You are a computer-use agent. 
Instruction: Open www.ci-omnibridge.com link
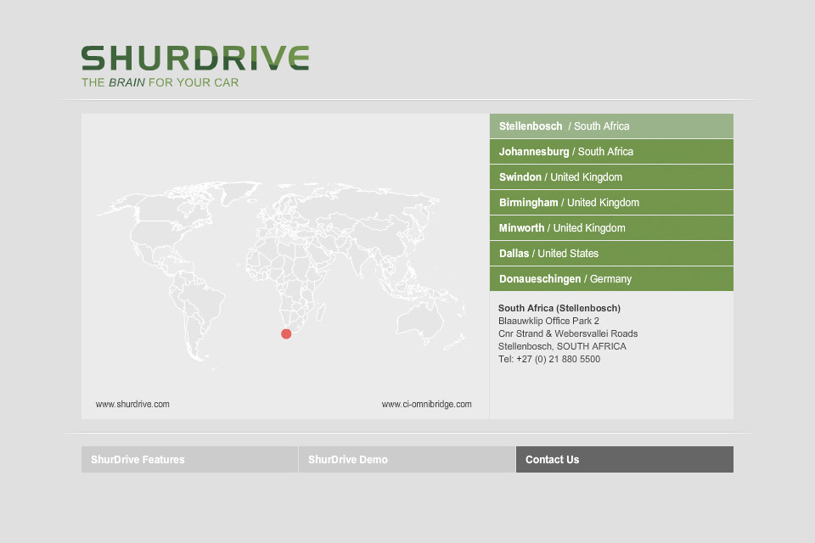(427, 404)
